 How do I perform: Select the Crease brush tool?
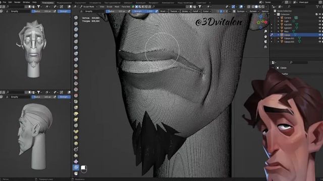pyautogui.click(x=76, y=66)
